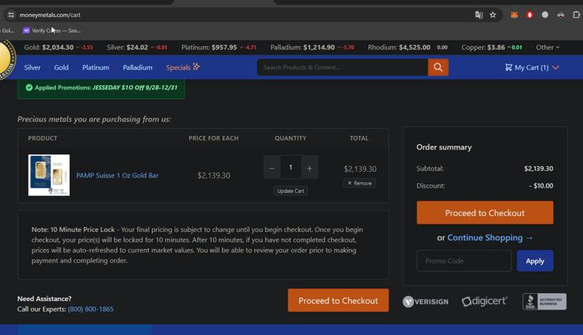The image size is (583, 335).
Task: Click the DigiCert trust badge
Action: pos(485,301)
